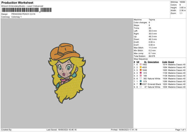Click the pink swatch in stop row 1
This screenshot has height=132, width=187.
click(141, 64)
